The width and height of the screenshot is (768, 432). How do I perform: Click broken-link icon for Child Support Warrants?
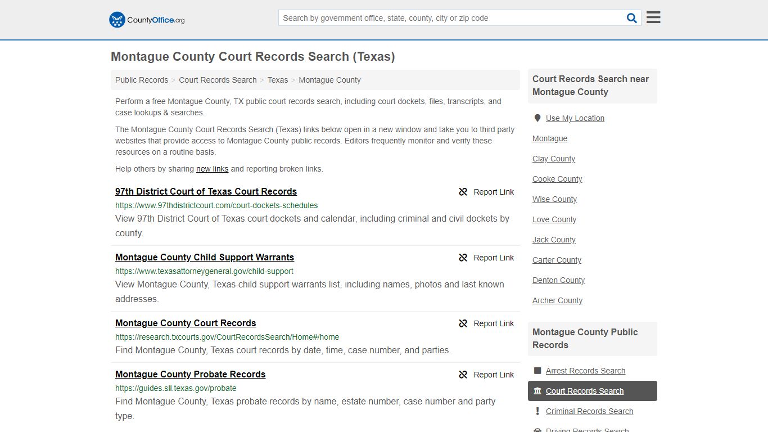coord(463,258)
